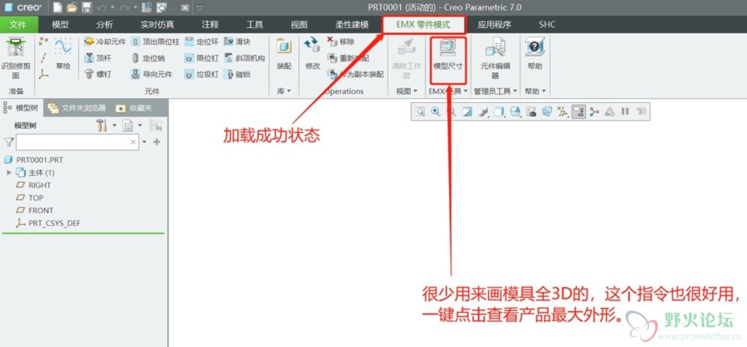Toggle perspective view icon in graphics toolbar
This screenshot has height=347, width=747.
[547, 112]
